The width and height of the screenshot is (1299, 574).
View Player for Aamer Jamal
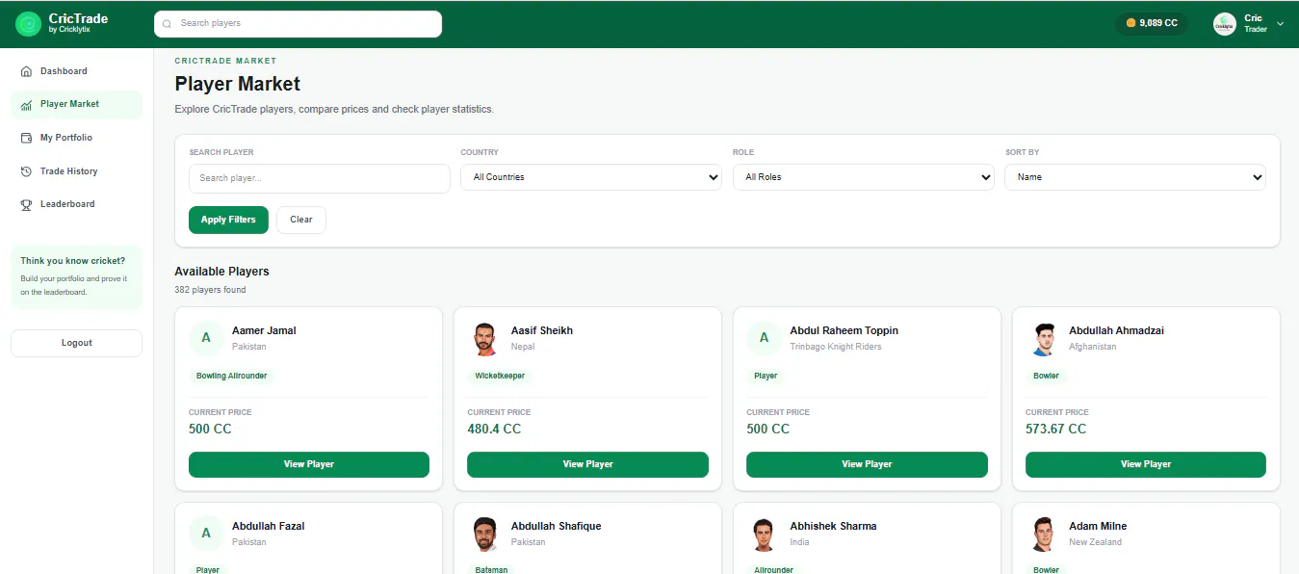pyautogui.click(x=309, y=464)
